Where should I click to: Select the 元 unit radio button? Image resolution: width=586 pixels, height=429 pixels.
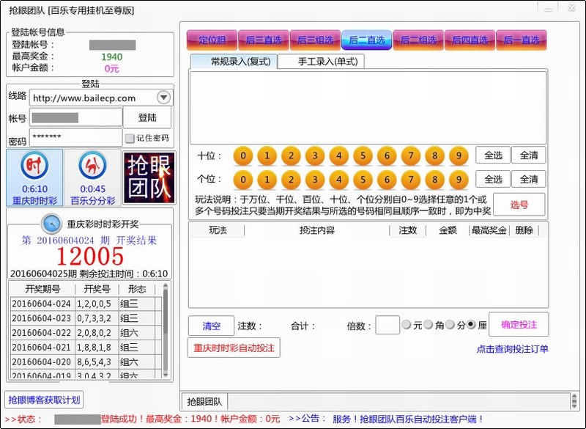click(x=407, y=325)
